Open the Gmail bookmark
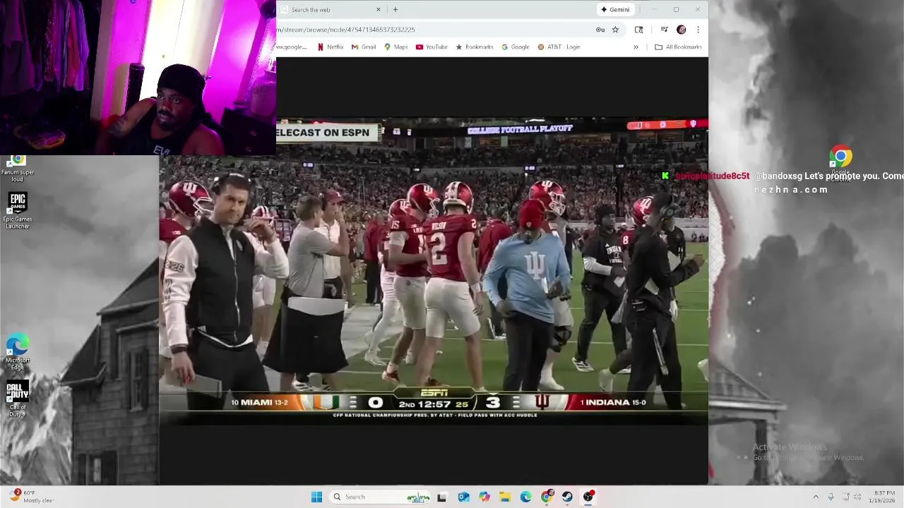The image size is (904, 508). coord(364,47)
